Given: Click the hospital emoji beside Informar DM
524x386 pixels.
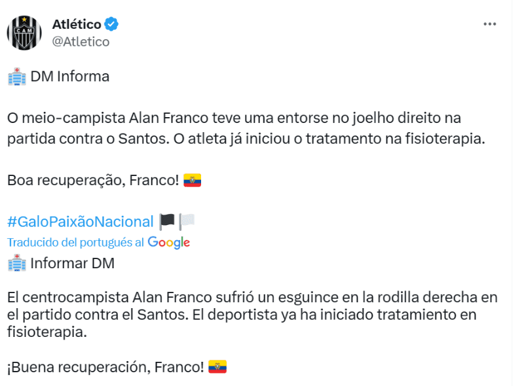Looking at the screenshot, I should 16,264.
